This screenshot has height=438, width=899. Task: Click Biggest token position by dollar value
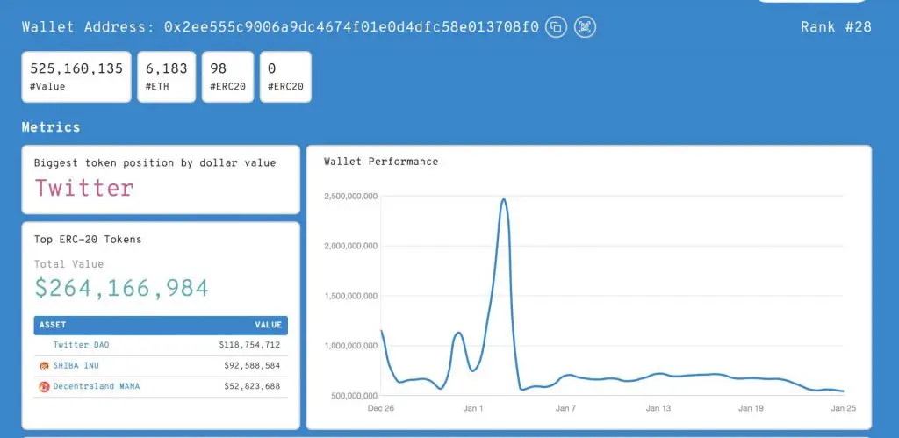[x=155, y=162]
